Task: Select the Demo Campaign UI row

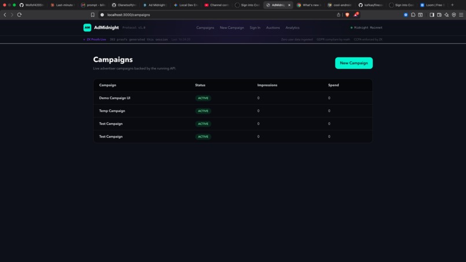Action: tap(232, 98)
